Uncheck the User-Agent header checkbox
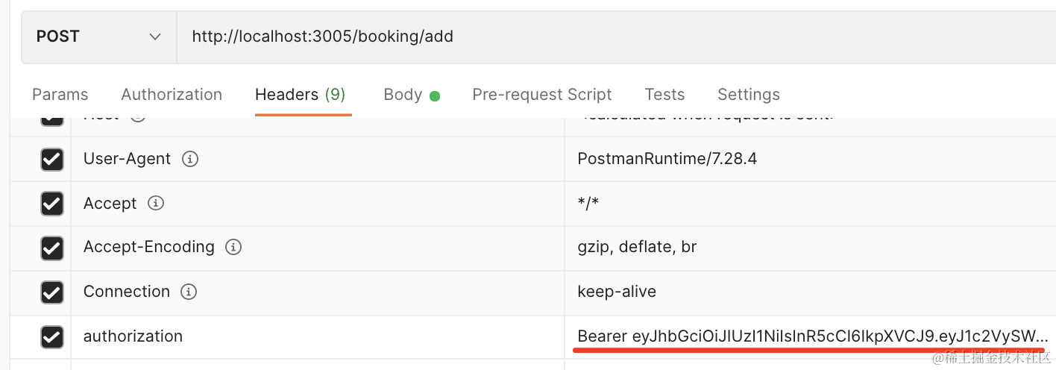1056x370 pixels. (51, 160)
